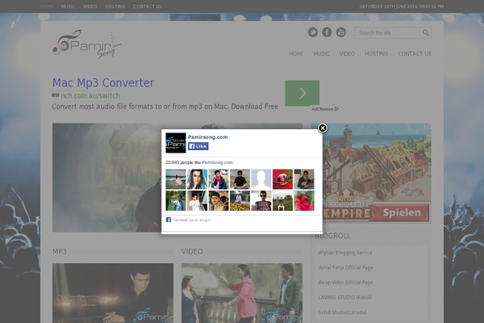Open Afghan Blogging Service blogroll link
This screenshot has height=323, width=484.
(345, 253)
